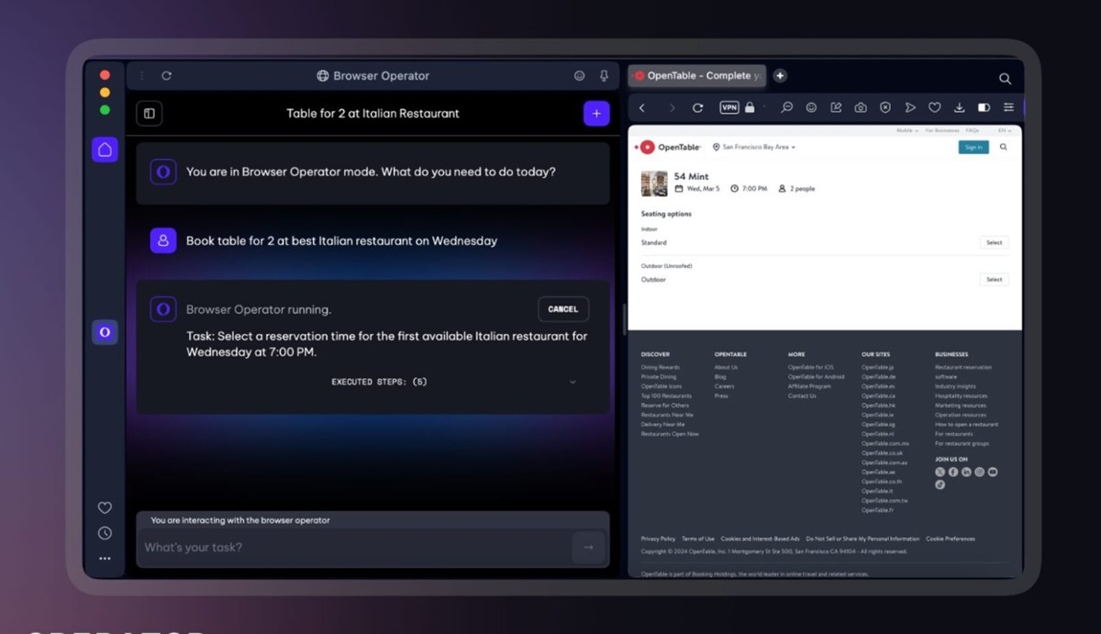Open the Aria operator icon in sidebar
The height and width of the screenshot is (634, 1101).
pos(105,332)
